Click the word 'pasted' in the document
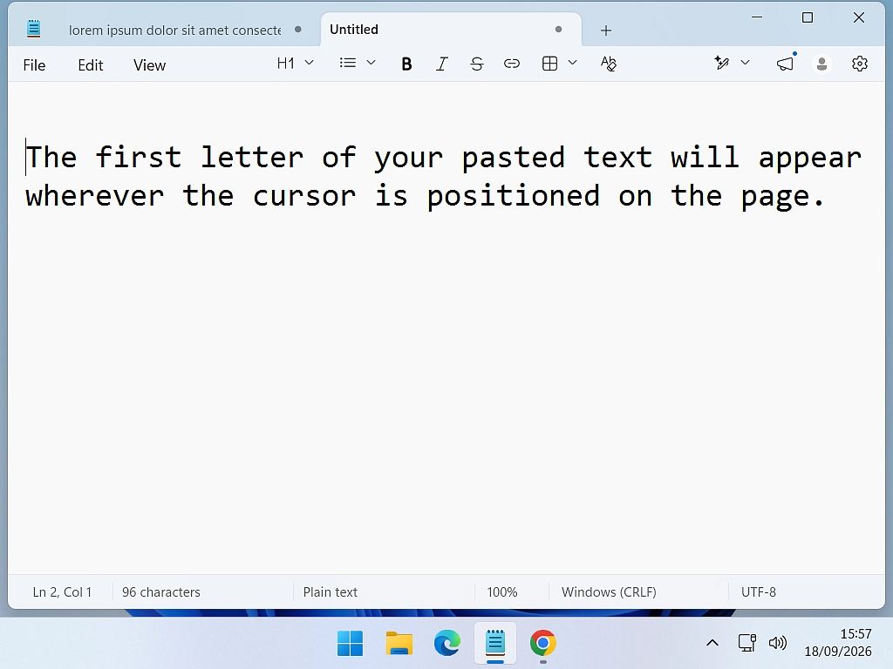Image resolution: width=893 pixels, height=669 pixels. pyautogui.click(x=513, y=158)
